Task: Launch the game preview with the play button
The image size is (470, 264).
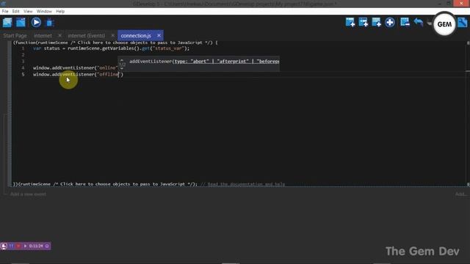Action: (36, 23)
